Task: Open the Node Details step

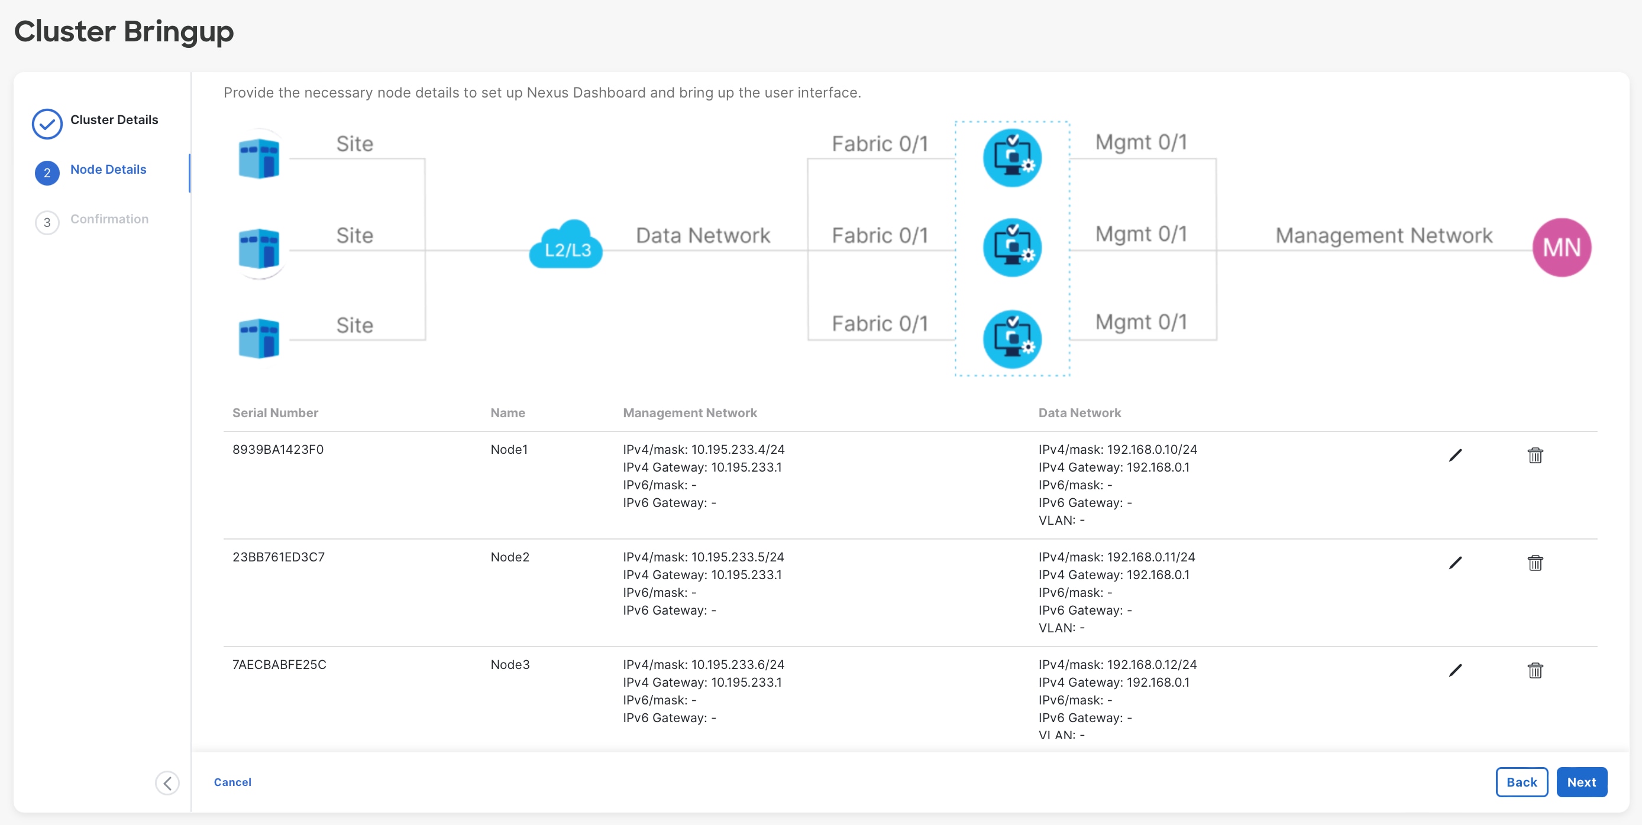Action: click(108, 170)
